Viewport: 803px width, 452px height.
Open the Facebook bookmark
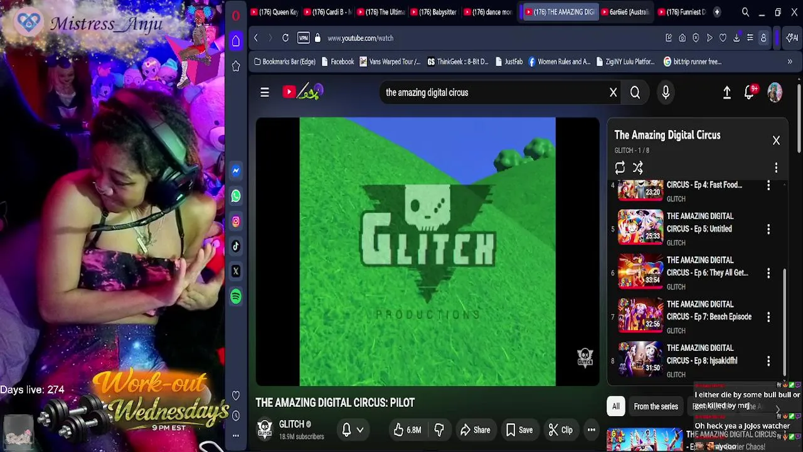[338, 62]
